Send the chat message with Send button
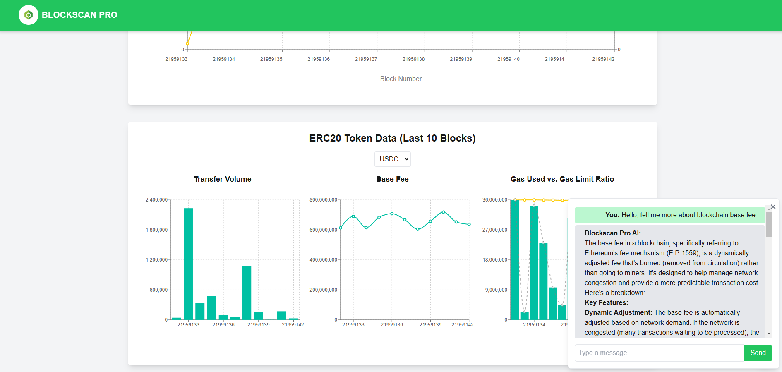The width and height of the screenshot is (782, 372). tap(758, 353)
